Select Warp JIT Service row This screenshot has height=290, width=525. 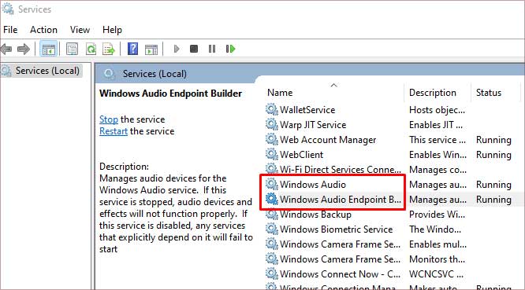[x=313, y=125]
